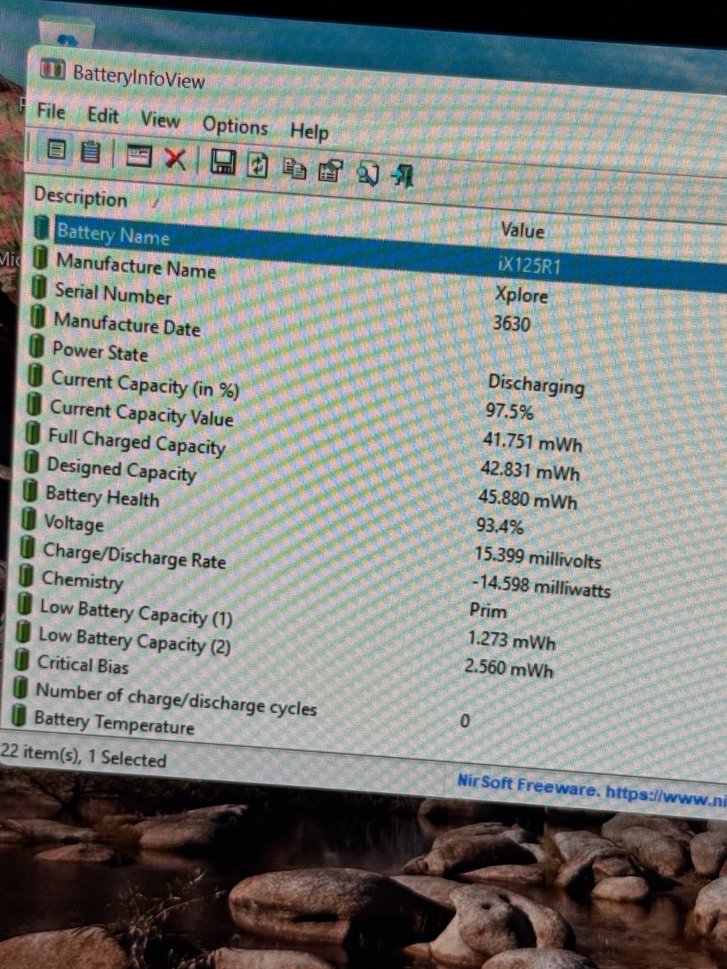727x969 pixels.
Task: Click the Refresh toolbar icon
Action: [258, 165]
